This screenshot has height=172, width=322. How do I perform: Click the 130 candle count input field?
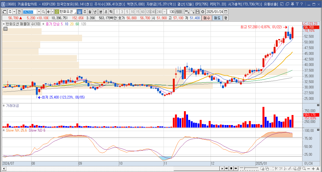point(171,12)
